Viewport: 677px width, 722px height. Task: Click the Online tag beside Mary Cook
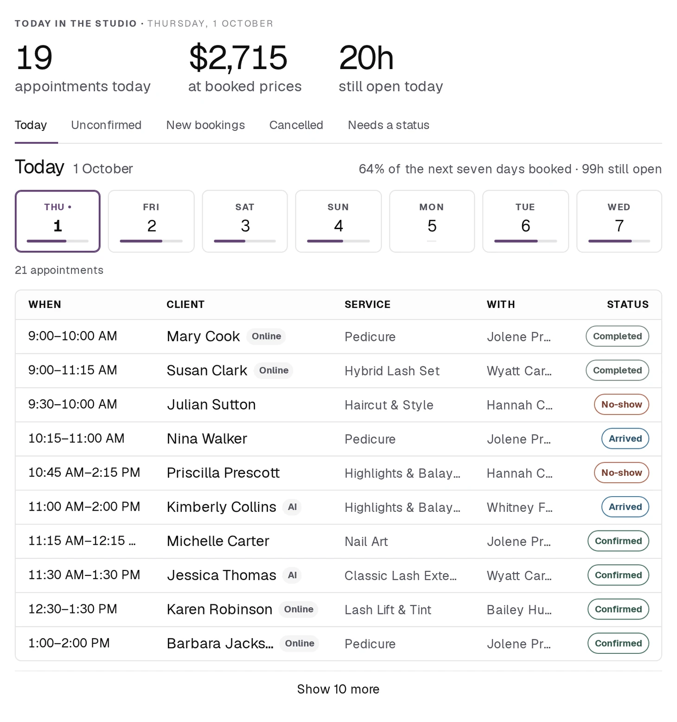click(266, 336)
